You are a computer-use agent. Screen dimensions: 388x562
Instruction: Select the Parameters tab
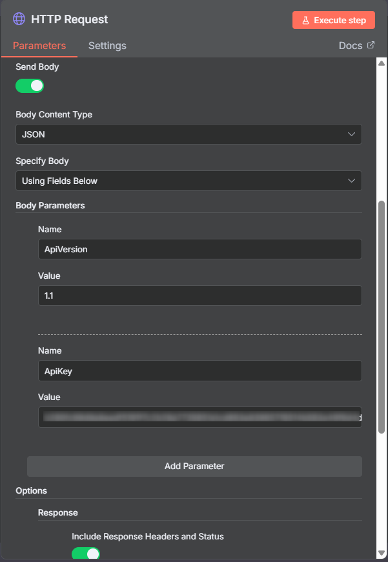39,46
